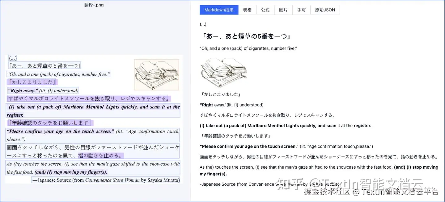Click result line "(I) take out (a pack of) Marlboro Menthol Lights"

coord(285,126)
